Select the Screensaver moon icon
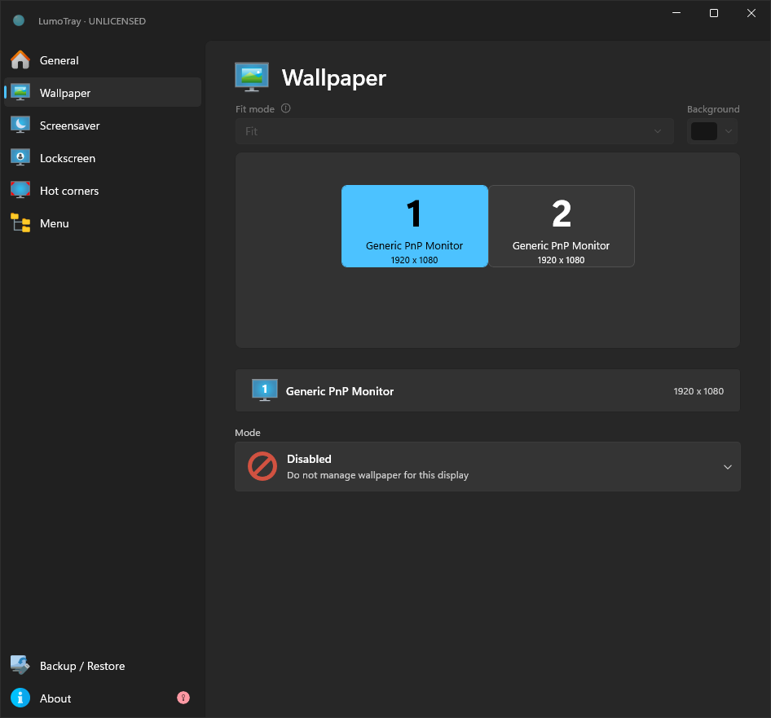 click(x=20, y=125)
